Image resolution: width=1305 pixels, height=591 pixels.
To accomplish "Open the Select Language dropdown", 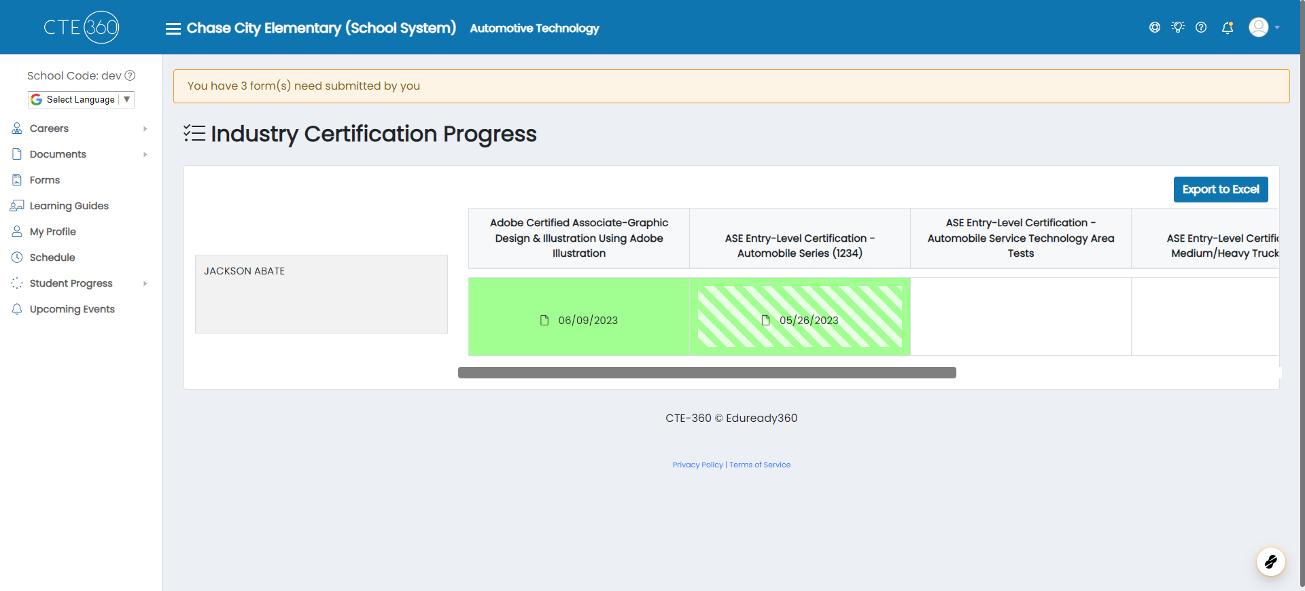I will pos(81,100).
